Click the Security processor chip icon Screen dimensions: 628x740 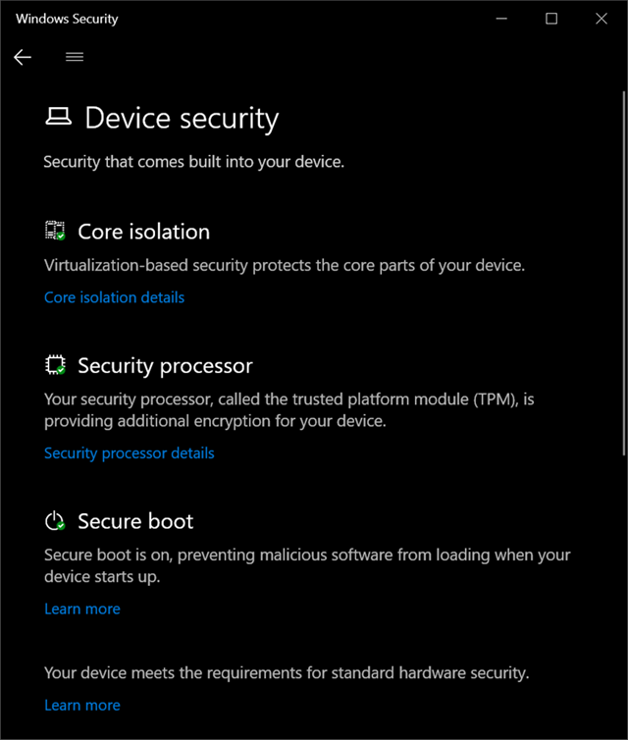(x=55, y=365)
